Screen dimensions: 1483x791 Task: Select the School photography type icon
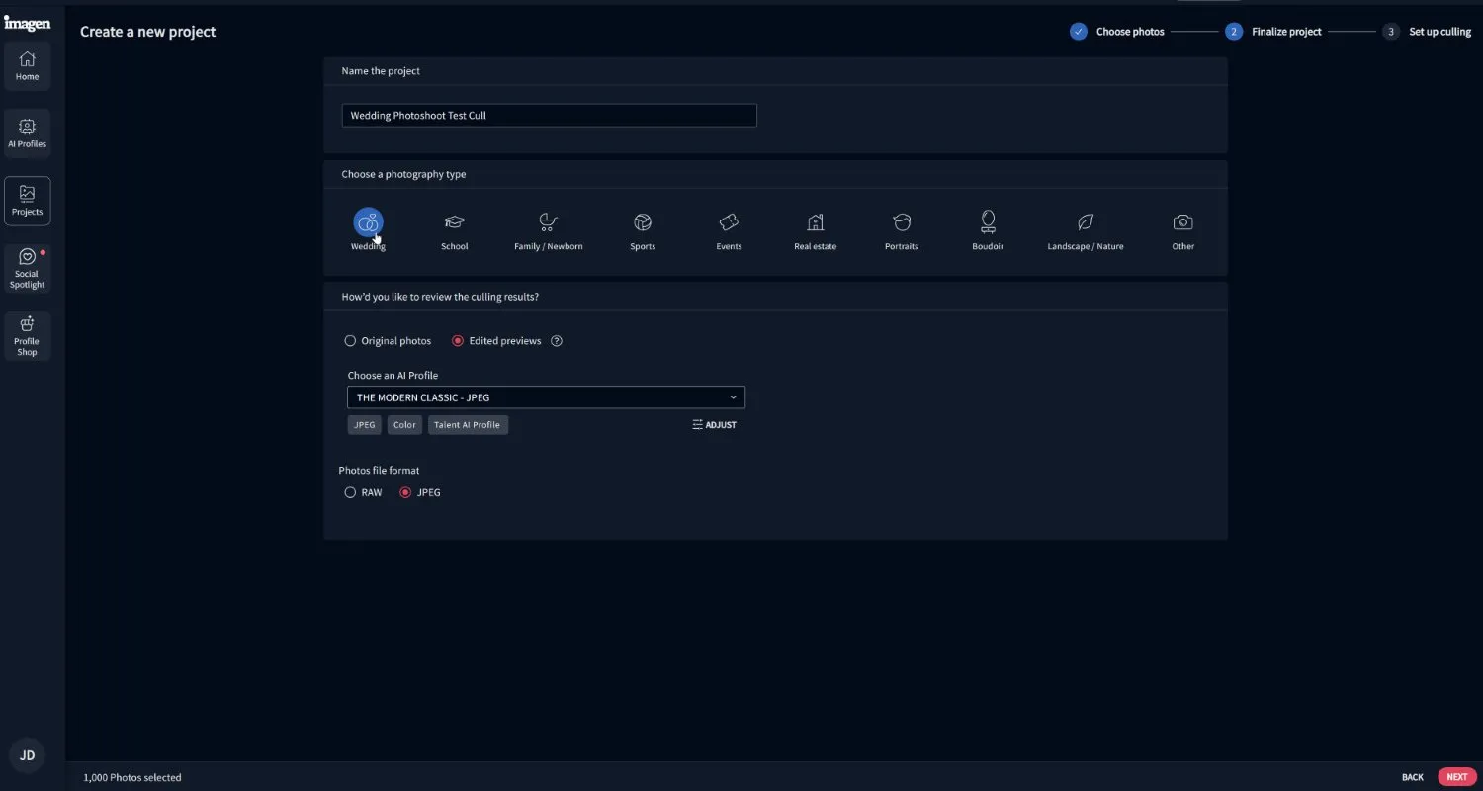(x=454, y=222)
